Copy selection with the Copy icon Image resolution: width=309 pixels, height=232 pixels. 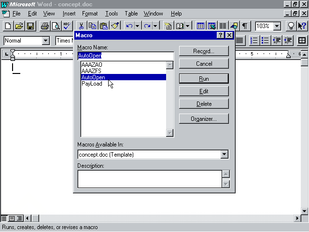click(x=92, y=26)
